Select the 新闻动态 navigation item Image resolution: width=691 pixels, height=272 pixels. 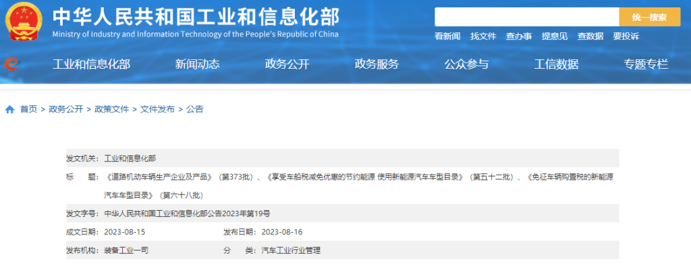point(198,65)
